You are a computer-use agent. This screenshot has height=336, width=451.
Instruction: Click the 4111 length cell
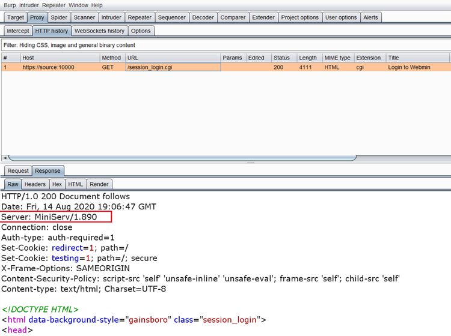coord(310,67)
